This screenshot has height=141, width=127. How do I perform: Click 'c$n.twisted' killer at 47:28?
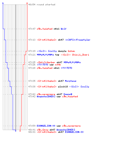tap(45, 68)
